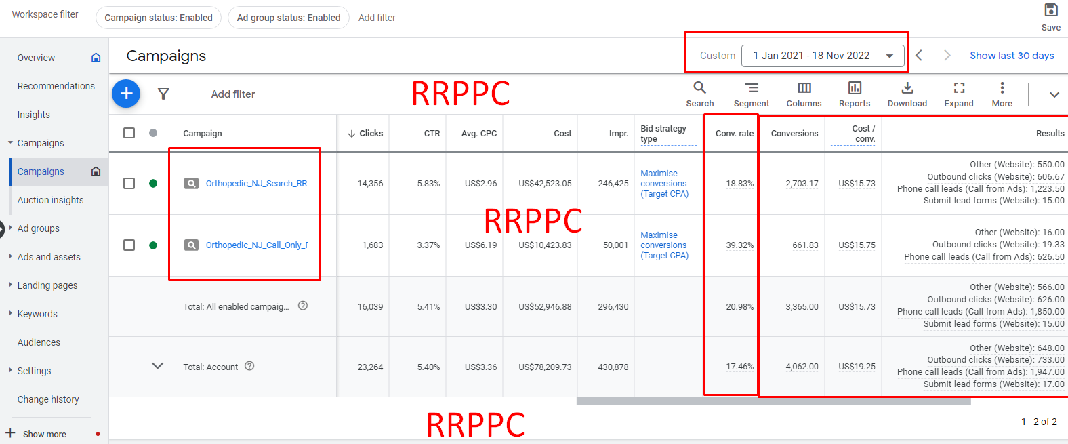Expand the Total: Account row chevron
1068x444 pixels.
pyautogui.click(x=158, y=366)
